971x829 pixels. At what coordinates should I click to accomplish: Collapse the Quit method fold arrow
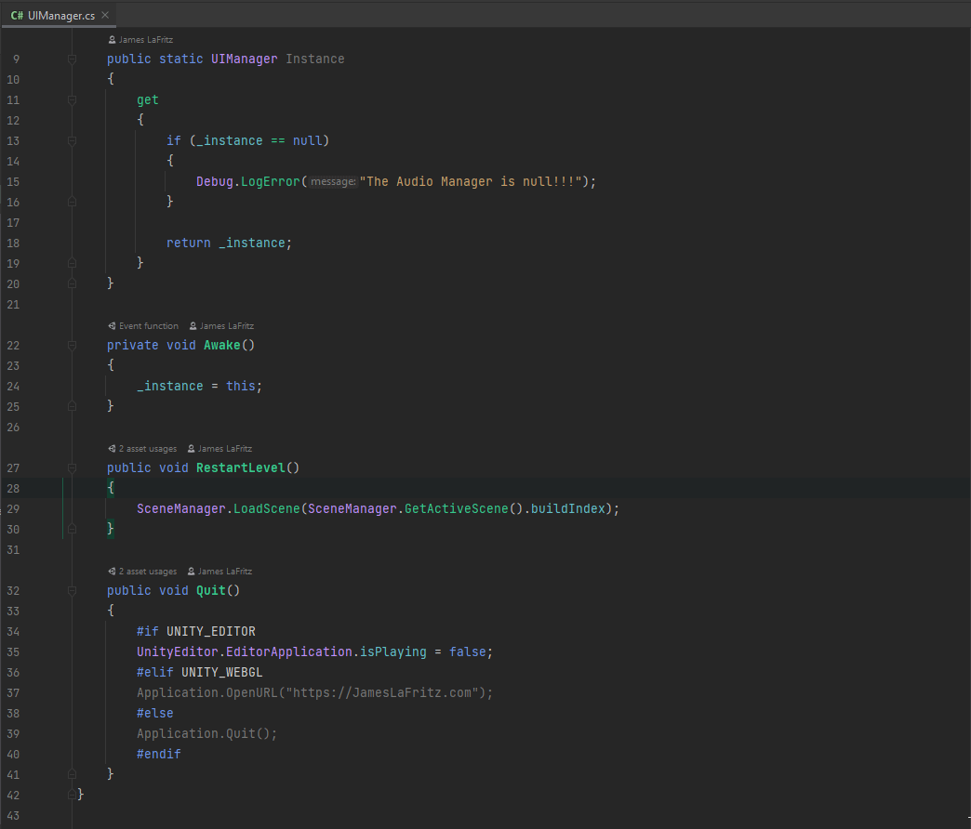point(72,590)
